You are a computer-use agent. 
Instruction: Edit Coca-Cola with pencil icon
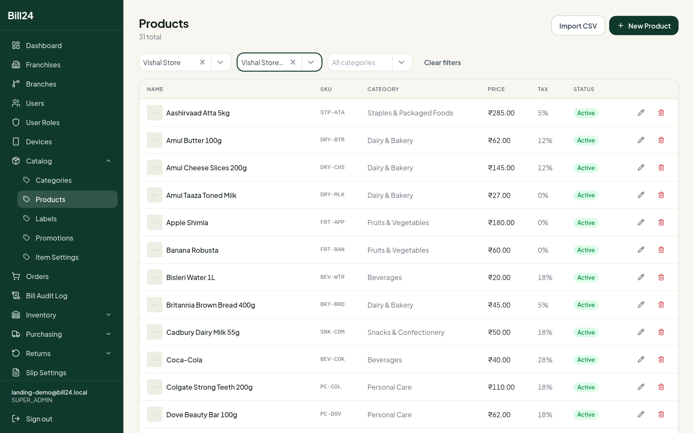click(x=641, y=360)
